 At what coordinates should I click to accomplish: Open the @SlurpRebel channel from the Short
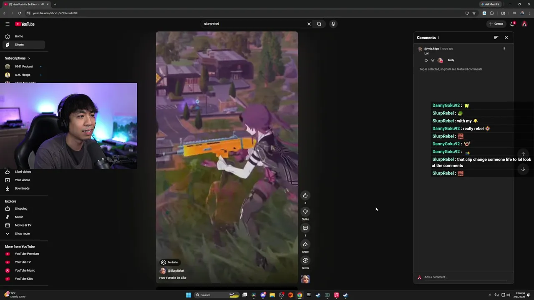pos(176,271)
